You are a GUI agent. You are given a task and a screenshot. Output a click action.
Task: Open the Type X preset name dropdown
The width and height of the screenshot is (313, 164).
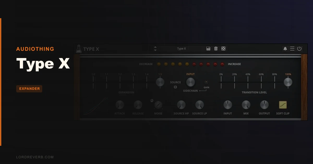click(182, 49)
